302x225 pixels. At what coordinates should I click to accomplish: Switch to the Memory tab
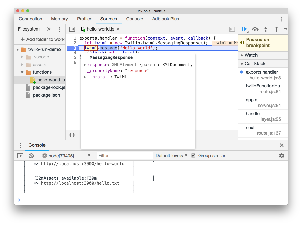click(59, 19)
